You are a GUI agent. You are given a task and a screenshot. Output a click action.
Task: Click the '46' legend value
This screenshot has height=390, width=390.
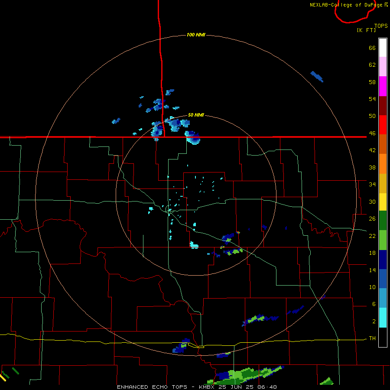[372, 133]
